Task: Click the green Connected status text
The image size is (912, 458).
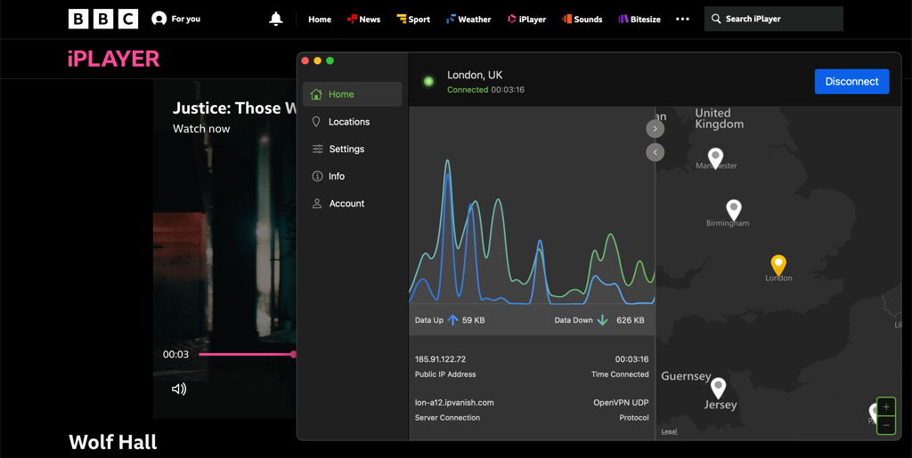Action: [468, 90]
